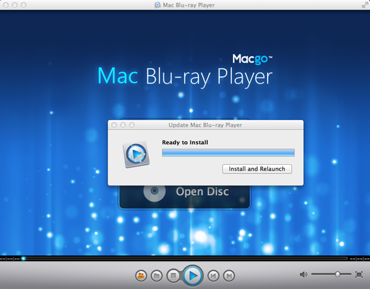
Task: Click the volume slider knob
Action: 338,274
